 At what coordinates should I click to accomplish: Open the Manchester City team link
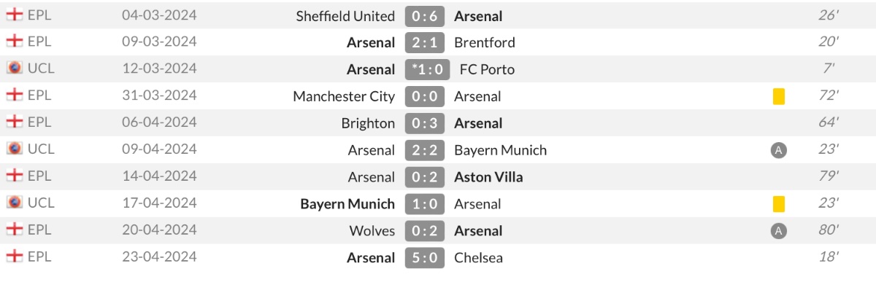pyautogui.click(x=344, y=96)
